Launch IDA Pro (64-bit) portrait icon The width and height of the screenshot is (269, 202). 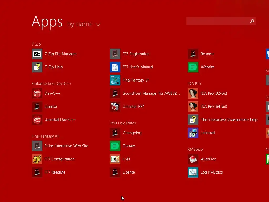[x=193, y=107]
